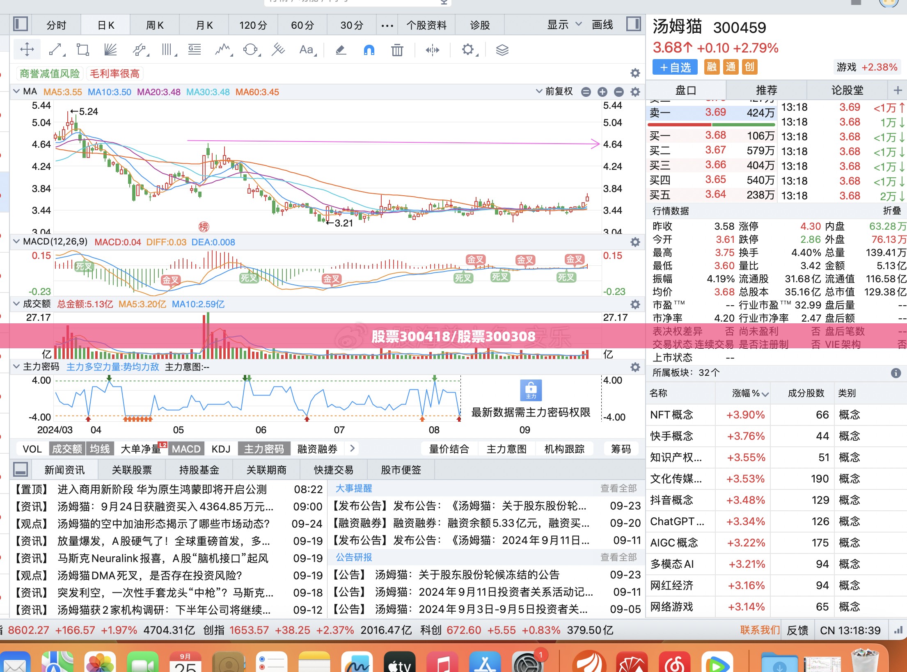Toggle MACD indicator button
This screenshot has height=672, width=907.
(186, 449)
